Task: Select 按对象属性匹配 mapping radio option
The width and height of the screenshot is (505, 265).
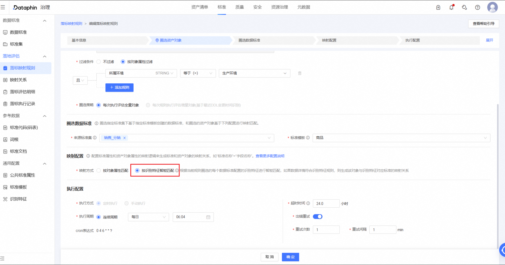Action: [98, 171]
